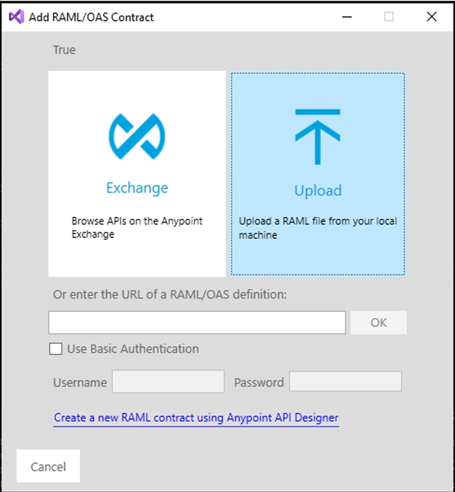This screenshot has height=492, width=455.
Task: Click the "Add RAML/OAS Contract" title text
Action: click(x=91, y=17)
